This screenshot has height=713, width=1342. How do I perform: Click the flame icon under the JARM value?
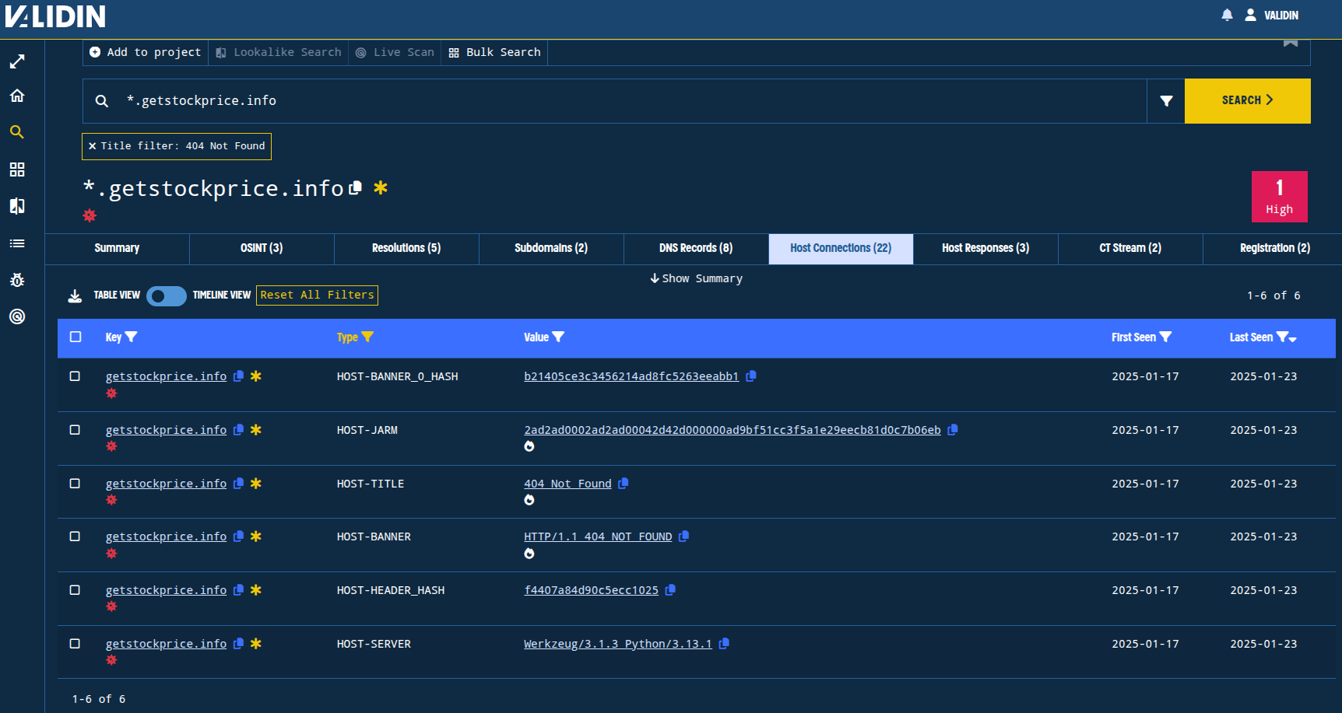coord(529,446)
